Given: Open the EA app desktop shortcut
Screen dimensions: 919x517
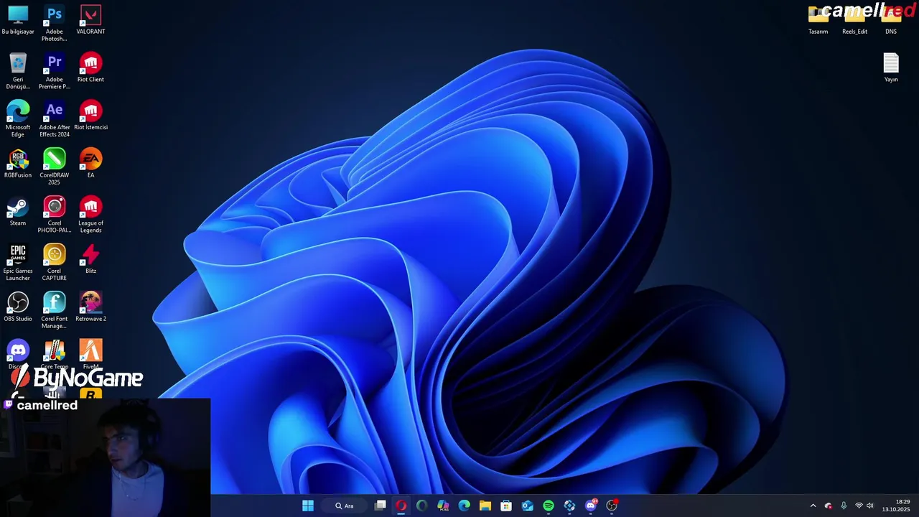Looking at the screenshot, I should click(90, 164).
